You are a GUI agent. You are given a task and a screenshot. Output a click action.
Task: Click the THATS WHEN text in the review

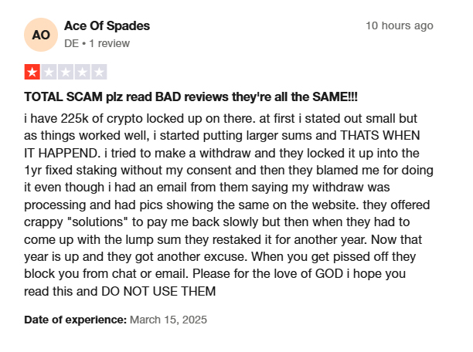click(380, 136)
